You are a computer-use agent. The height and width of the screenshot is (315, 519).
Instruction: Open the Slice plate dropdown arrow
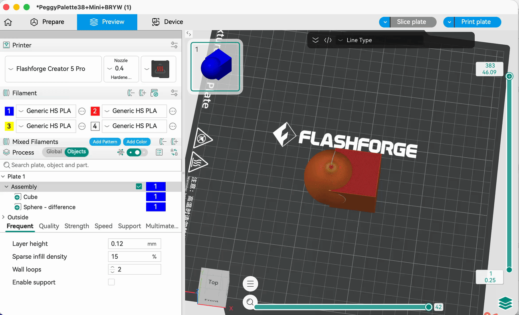(x=385, y=22)
